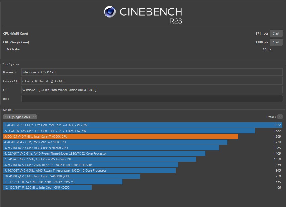
Task: Select the OS field Windows 10 value
Action: [152, 90]
